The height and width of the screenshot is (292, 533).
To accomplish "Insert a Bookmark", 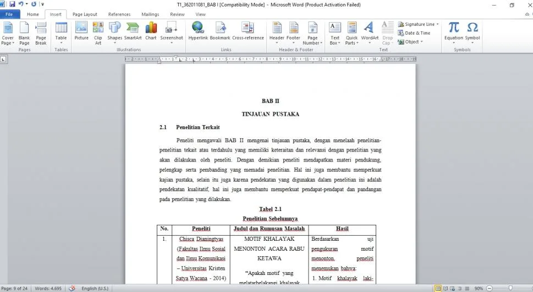I will [220, 31].
